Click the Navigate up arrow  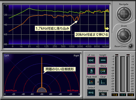124,9
